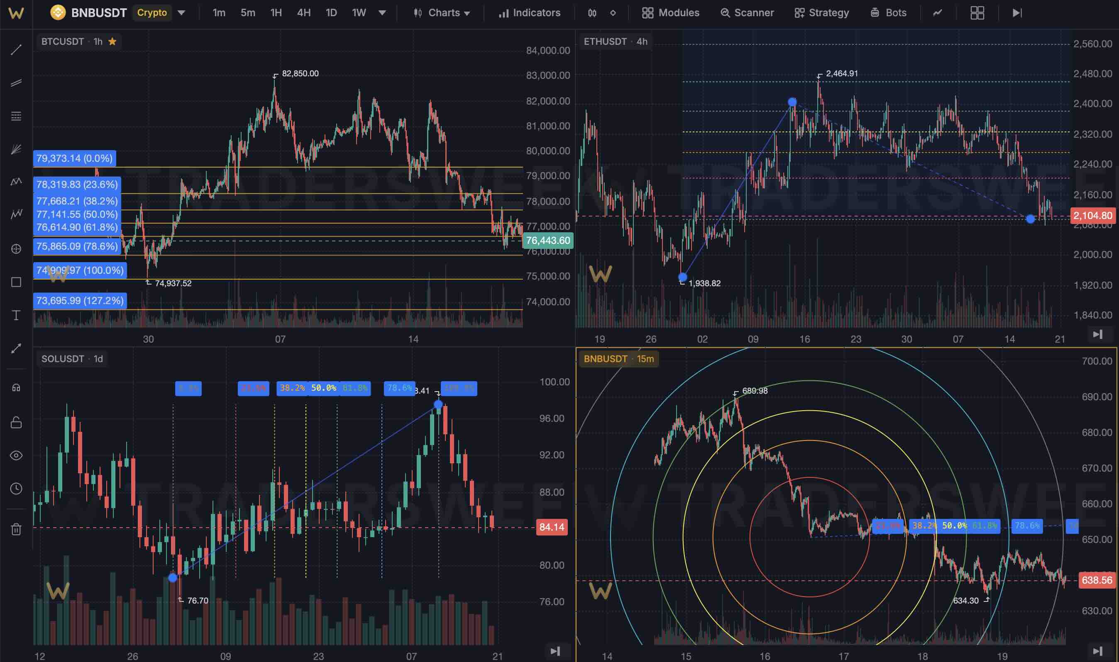
Task: Select the 79,373.14 (0.0%) Fibonacci label
Action: click(x=75, y=158)
